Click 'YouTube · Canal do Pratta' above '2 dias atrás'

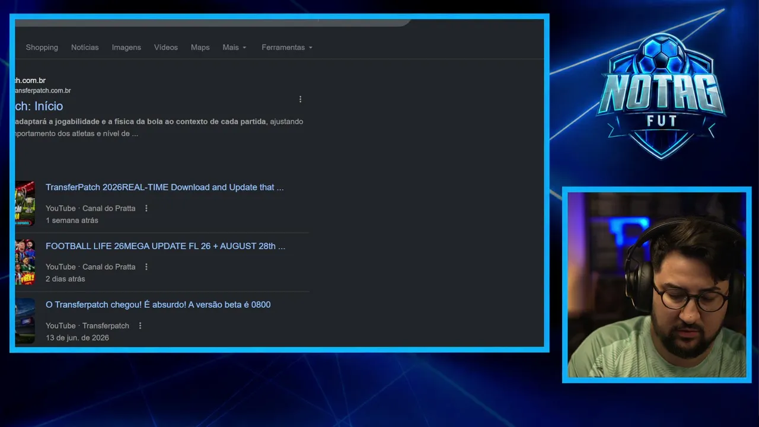coord(91,267)
